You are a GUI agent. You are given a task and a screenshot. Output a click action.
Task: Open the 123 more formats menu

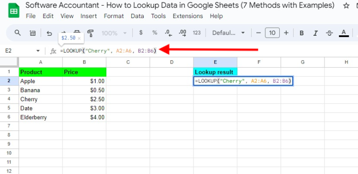click(x=197, y=33)
